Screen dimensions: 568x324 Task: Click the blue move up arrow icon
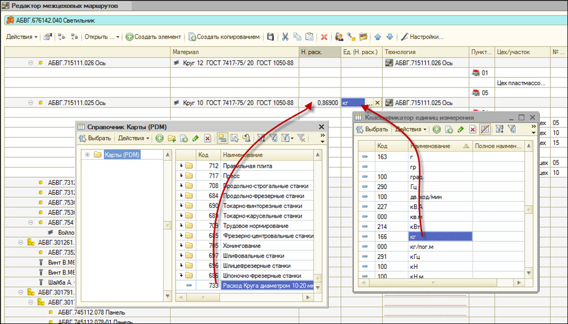(x=378, y=37)
